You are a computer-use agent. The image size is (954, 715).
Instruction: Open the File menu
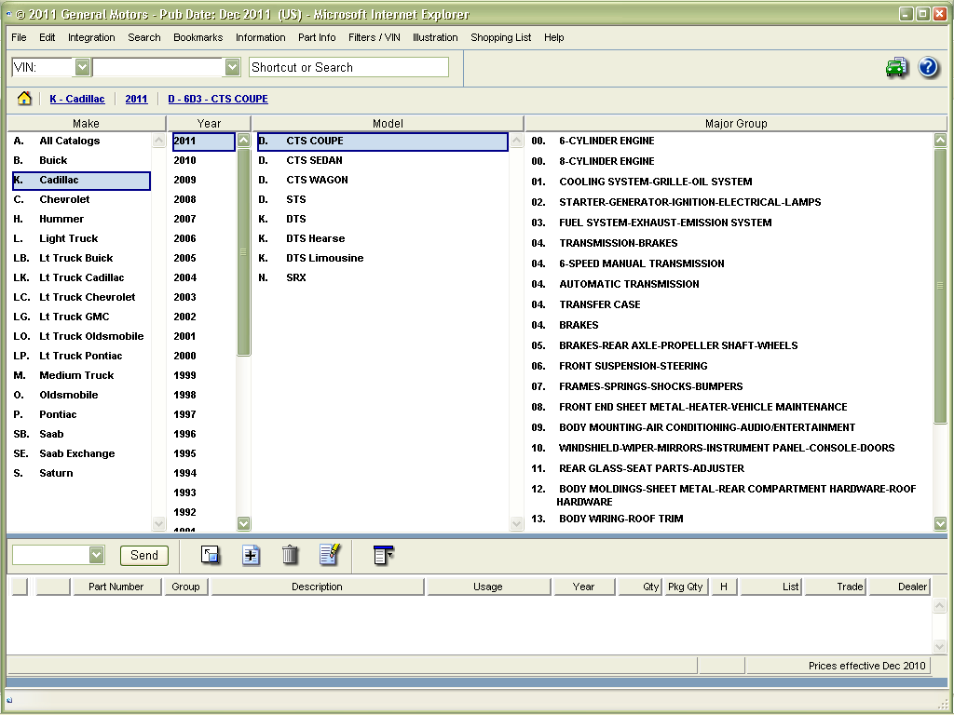coord(19,37)
